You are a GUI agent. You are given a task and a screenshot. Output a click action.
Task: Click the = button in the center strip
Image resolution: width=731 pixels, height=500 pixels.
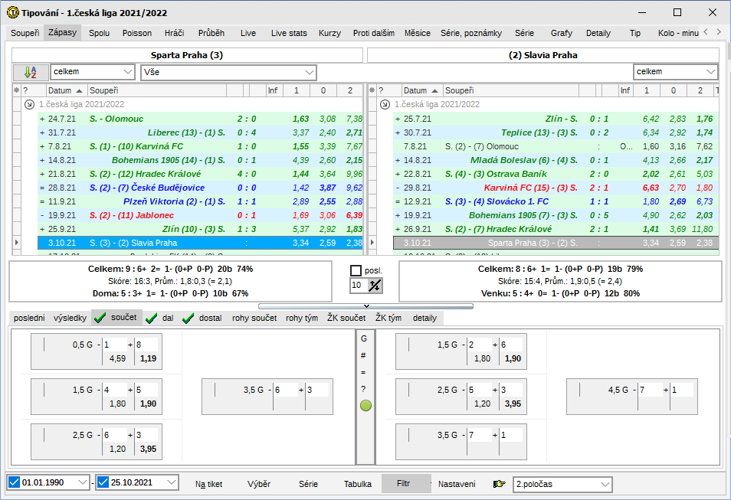(364, 372)
